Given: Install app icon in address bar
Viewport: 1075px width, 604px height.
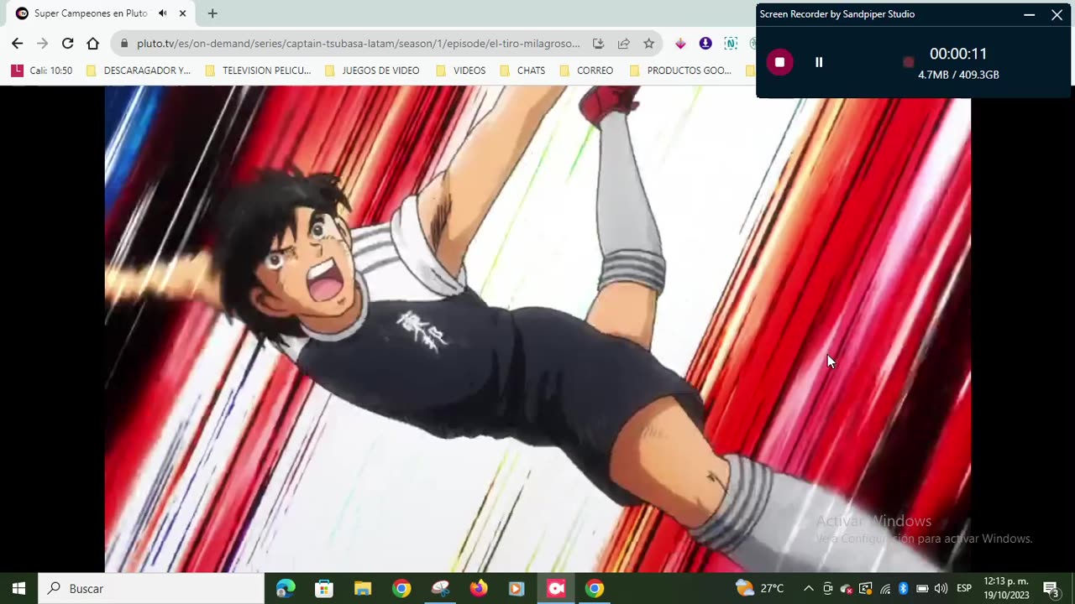Looking at the screenshot, I should point(598,44).
